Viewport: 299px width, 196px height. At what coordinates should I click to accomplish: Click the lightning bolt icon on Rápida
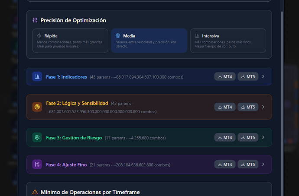(x=39, y=36)
